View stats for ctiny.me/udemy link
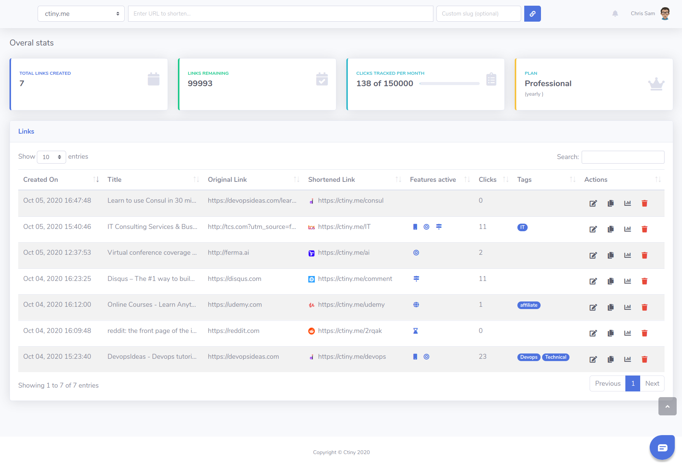This screenshot has width=682, height=467. 628,308
